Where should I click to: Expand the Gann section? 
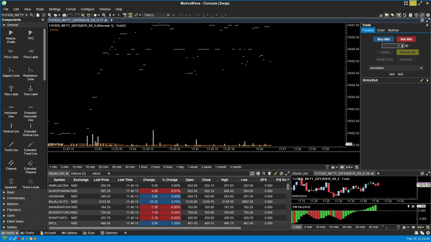click(x=4, y=216)
